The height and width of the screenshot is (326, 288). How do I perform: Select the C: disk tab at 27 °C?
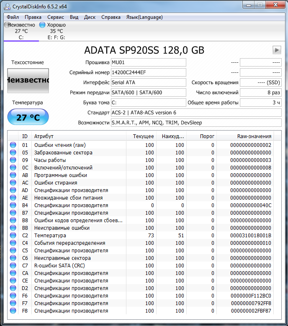pyautogui.click(x=21, y=31)
